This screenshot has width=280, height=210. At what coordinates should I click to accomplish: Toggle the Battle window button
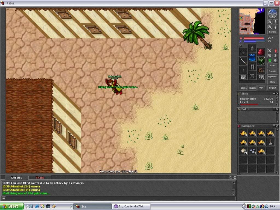point(252,88)
